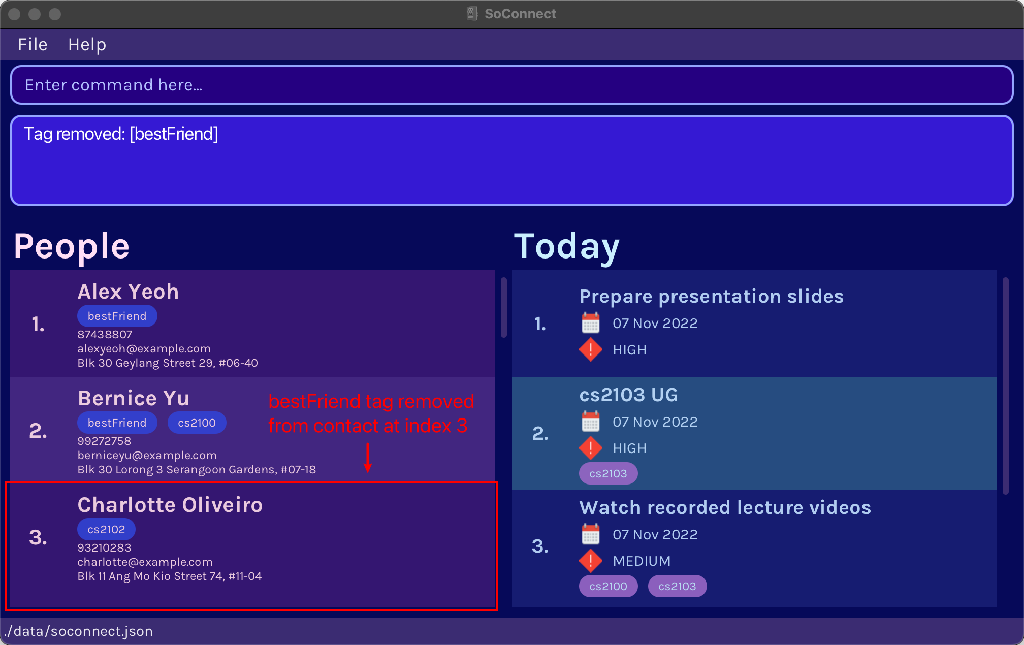This screenshot has height=645, width=1024.
Task: Select the Alex Yeoh contact name
Action: coord(128,292)
